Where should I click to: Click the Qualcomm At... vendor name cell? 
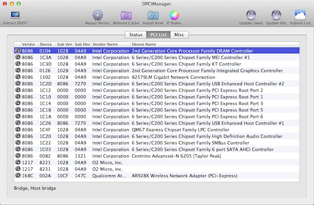(x=109, y=176)
